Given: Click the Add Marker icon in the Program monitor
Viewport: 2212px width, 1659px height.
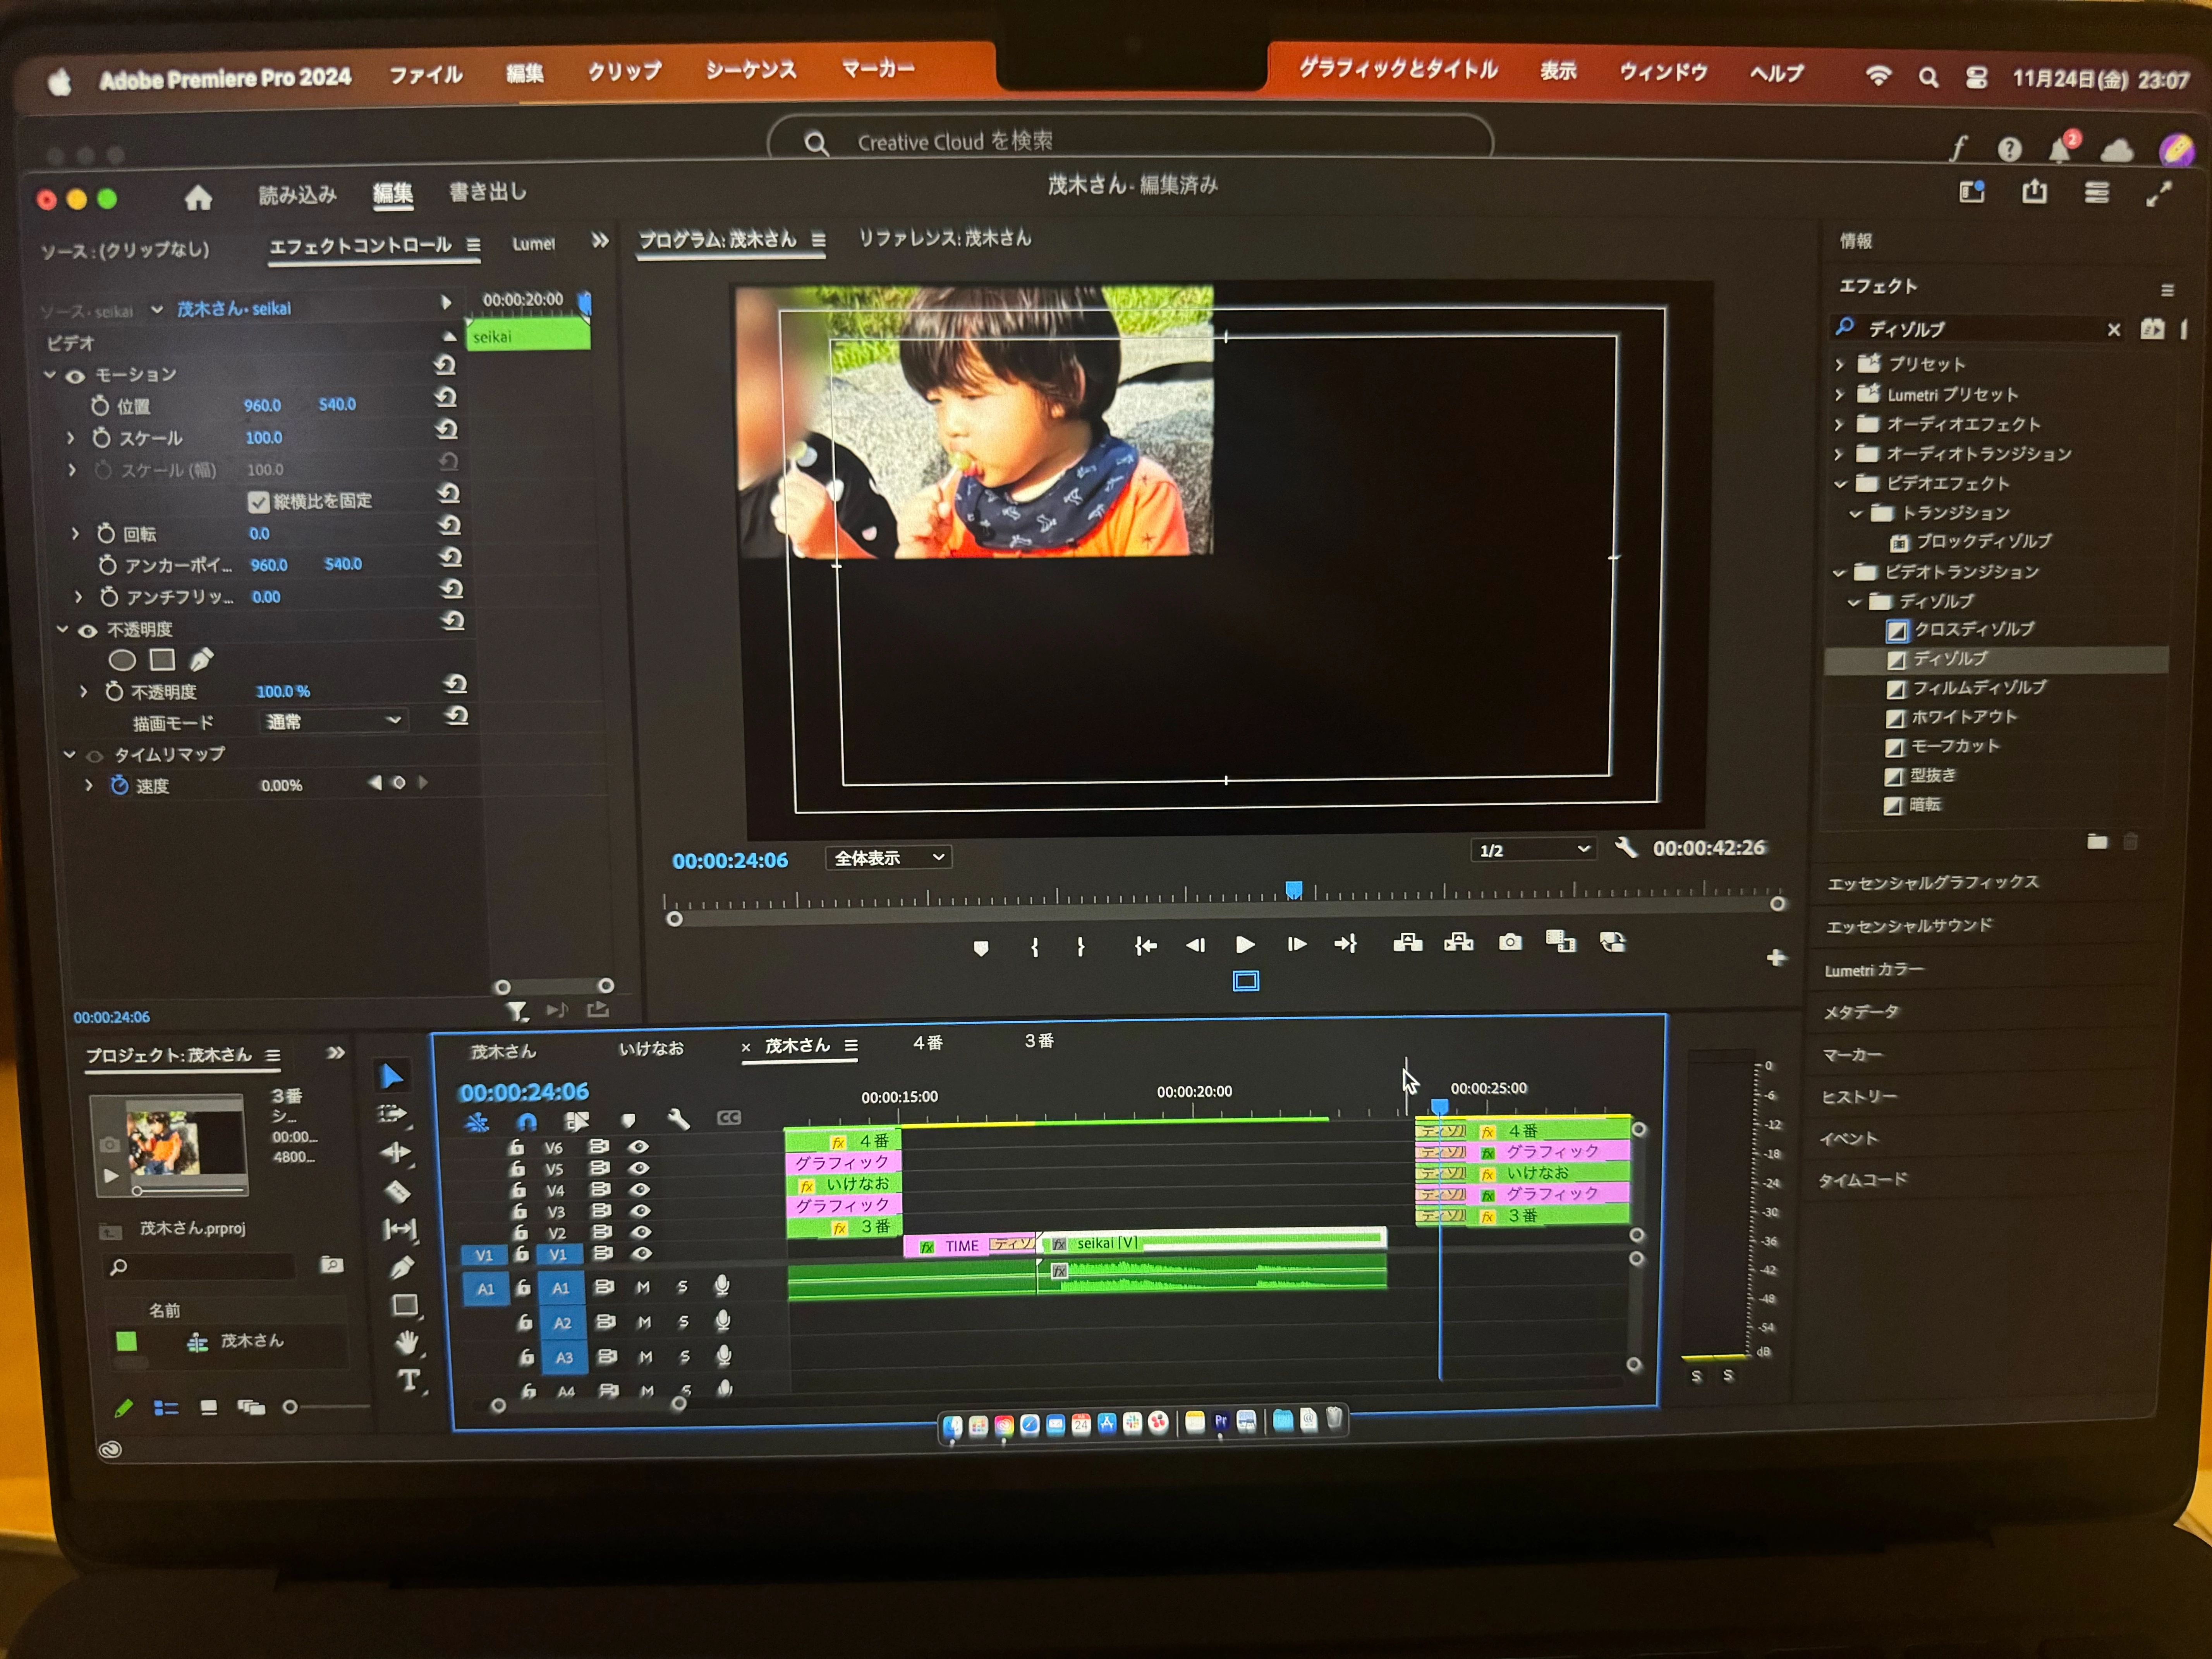Looking at the screenshot, I should 981,947.
